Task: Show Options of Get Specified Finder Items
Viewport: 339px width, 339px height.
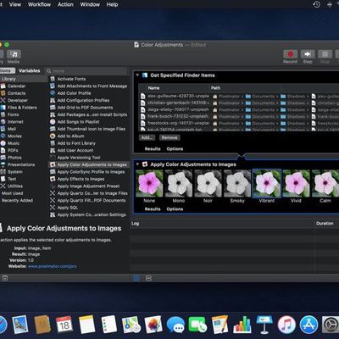Action: 175,149
